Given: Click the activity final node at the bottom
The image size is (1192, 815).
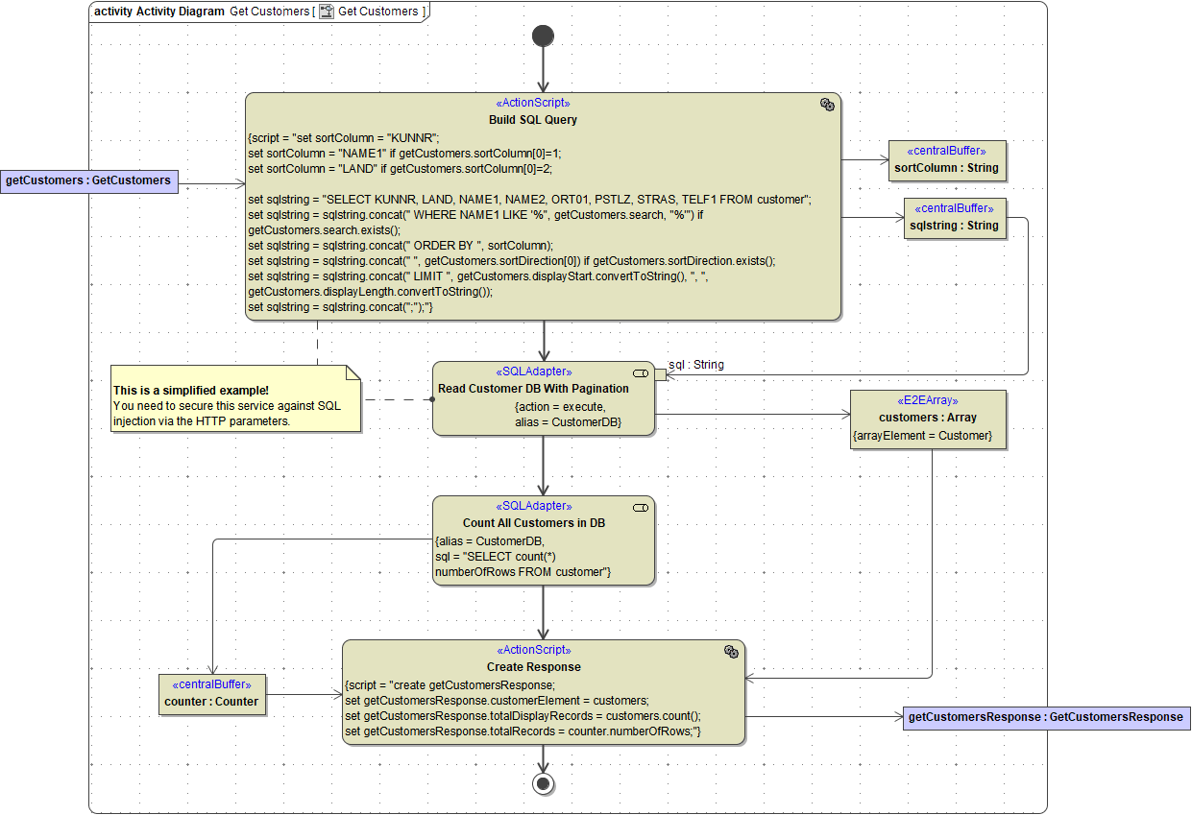Looking at the screenshot, I should pos(544,783).
